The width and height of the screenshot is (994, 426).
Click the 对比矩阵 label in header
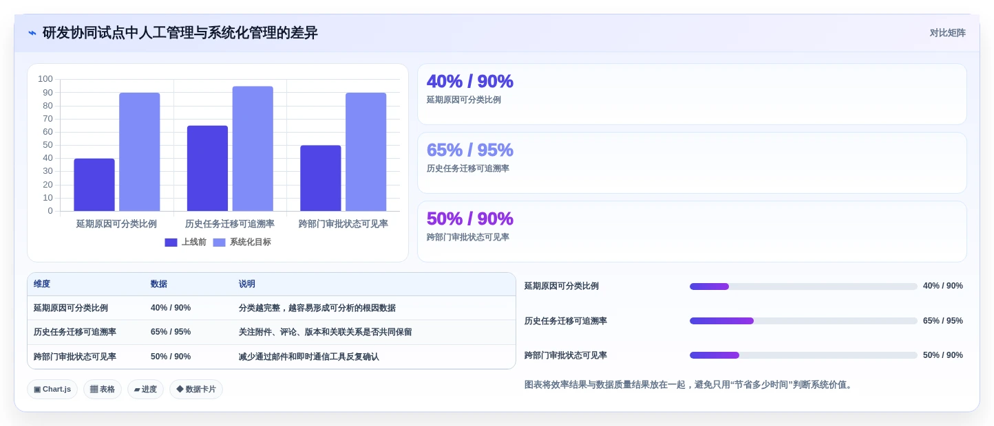coord(947,33)
